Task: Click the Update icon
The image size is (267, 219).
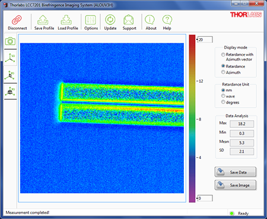Action: 110,20
